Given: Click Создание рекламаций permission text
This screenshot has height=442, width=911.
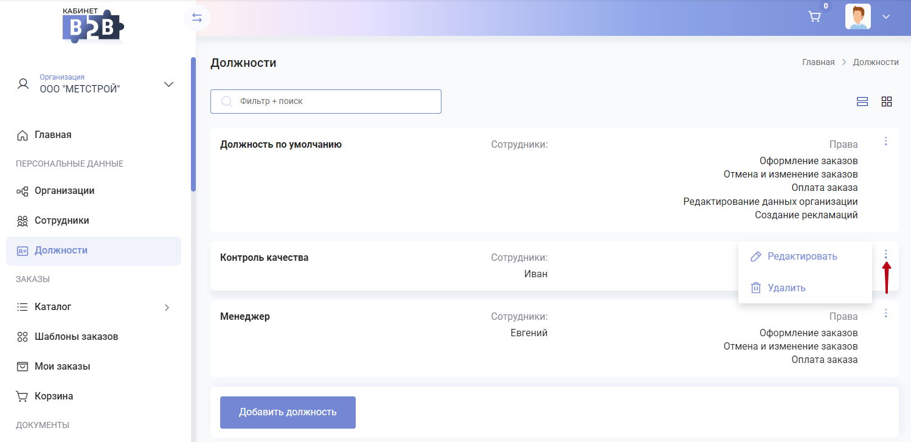Looking at the screenshot, I should point(806,215).
